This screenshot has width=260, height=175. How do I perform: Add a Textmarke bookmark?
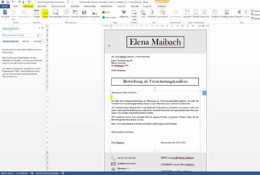pyautogui.click(x=152, y=14)
